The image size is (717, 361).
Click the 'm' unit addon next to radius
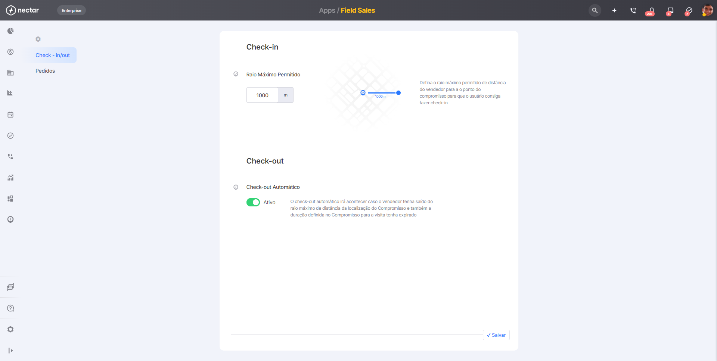pos(286,95)
